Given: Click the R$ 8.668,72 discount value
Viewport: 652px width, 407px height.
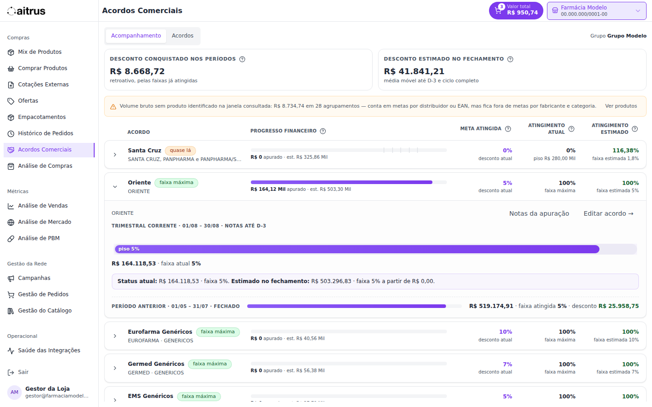Looking at the screenshot, I should 137,71.
